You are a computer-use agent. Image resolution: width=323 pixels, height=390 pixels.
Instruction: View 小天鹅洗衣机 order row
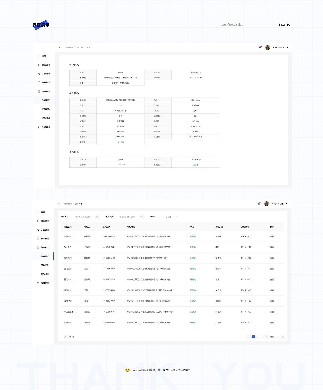tap(272, 312)
